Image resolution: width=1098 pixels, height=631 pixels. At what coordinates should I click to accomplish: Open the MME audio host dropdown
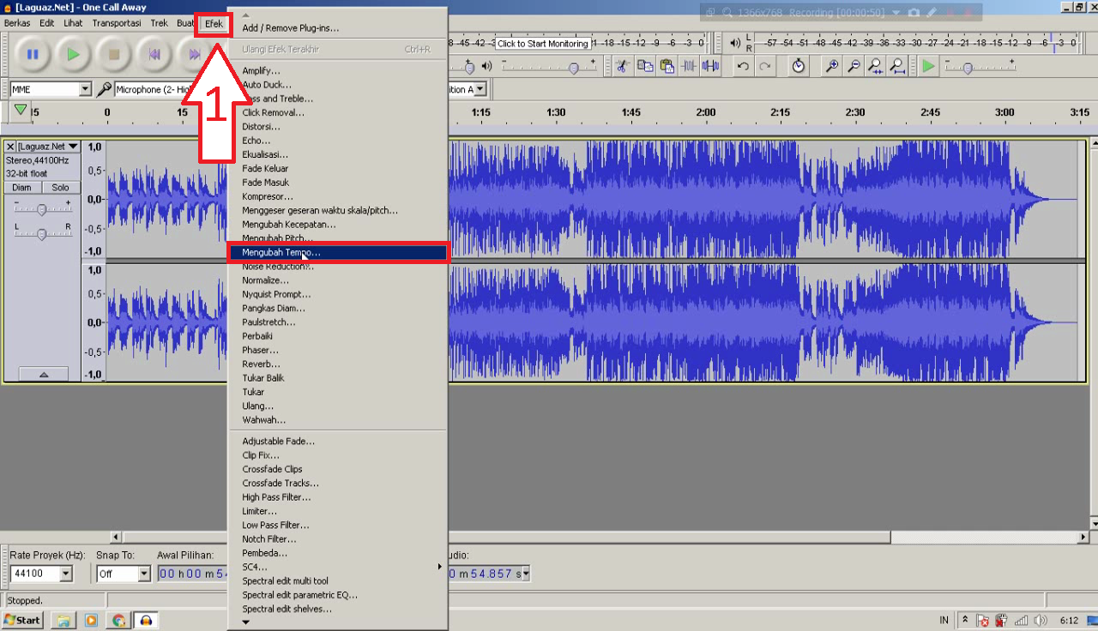tap(85, 89)
